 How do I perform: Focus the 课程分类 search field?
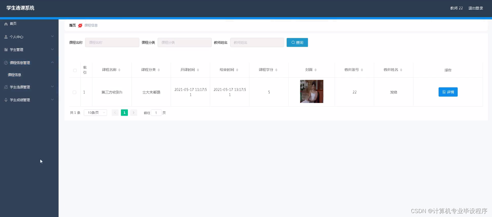pyautogui.click(x=184, y=42)
